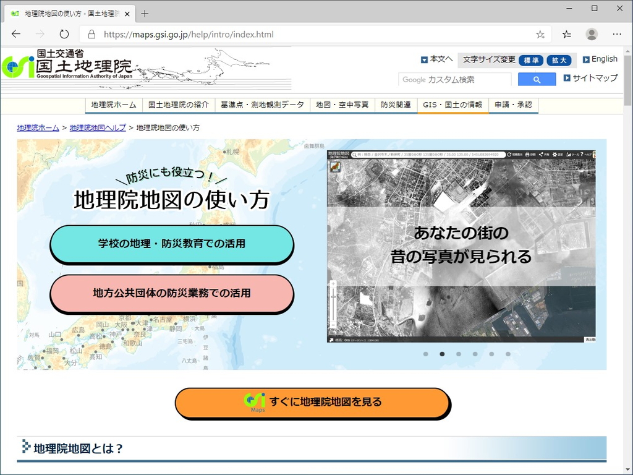Open the ヘルプ help icon on the map toolbar
This screenshot has width=633, height=475.
click(582, 156)
